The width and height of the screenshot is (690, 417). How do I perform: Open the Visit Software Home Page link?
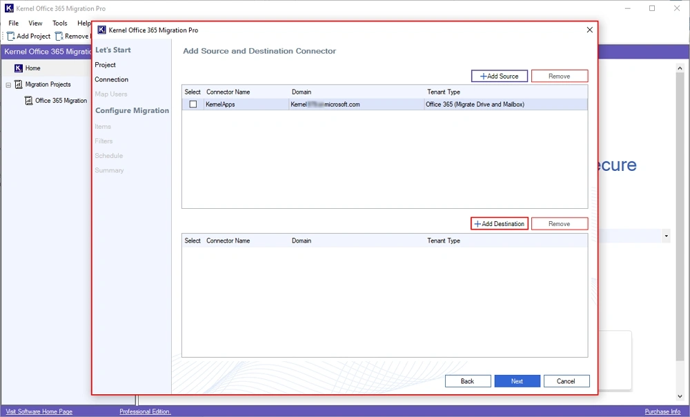click(x=39, y=411)
